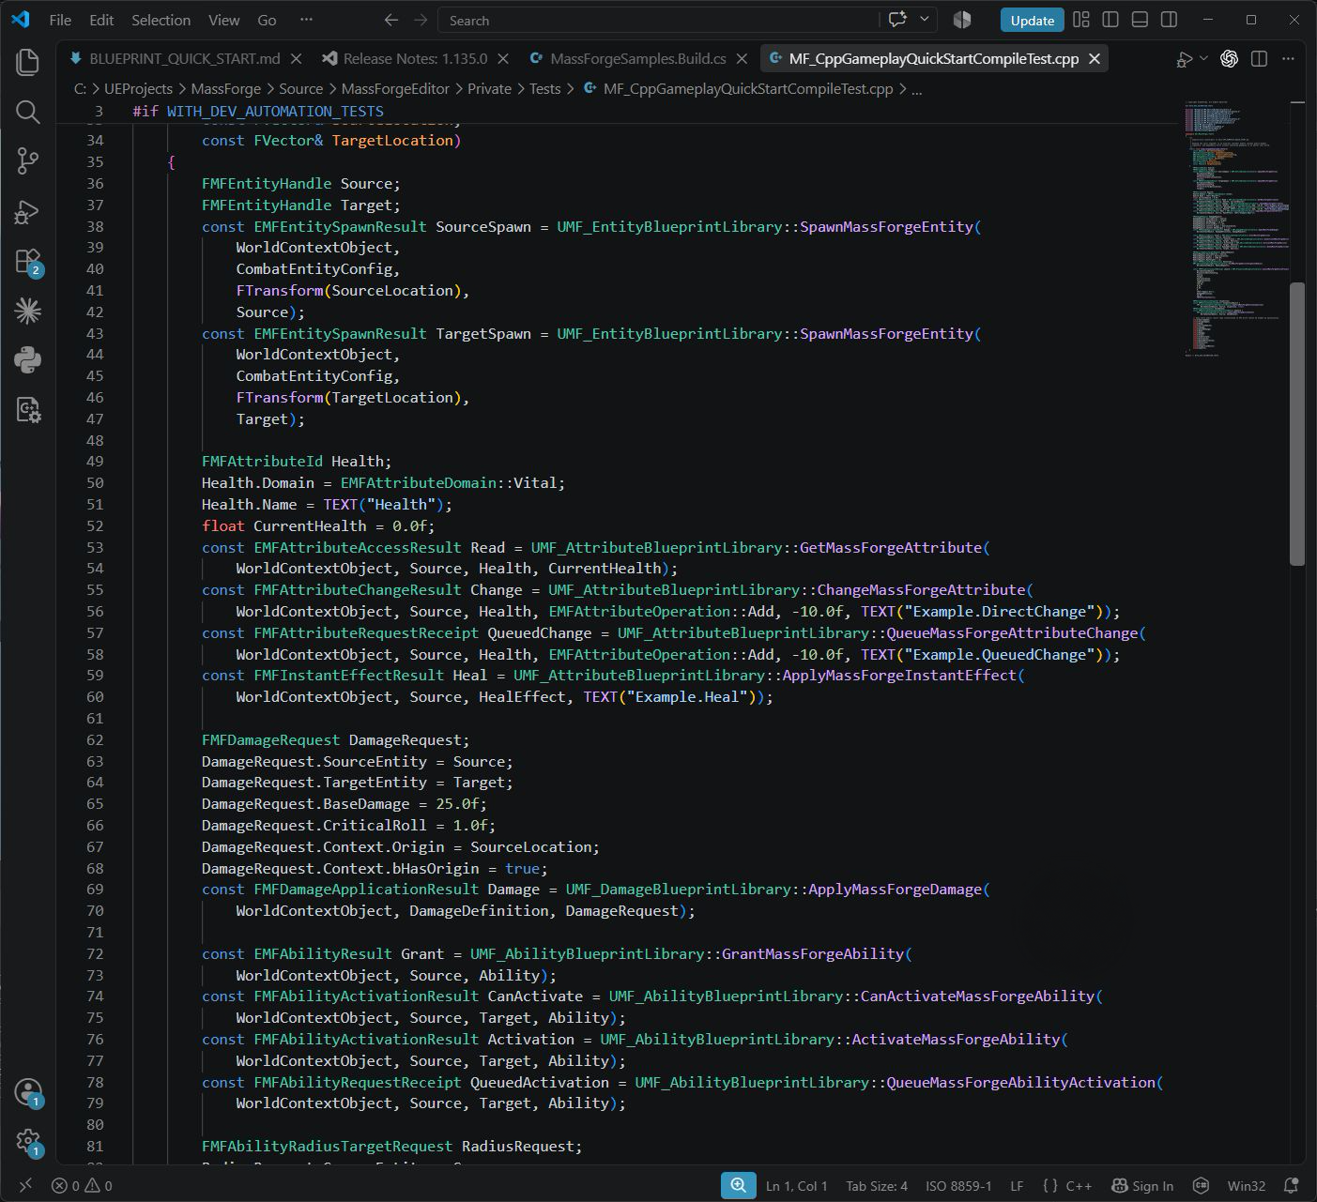
Task: Open the View menu
Action: pyautogui.click(x=223, y=20)
